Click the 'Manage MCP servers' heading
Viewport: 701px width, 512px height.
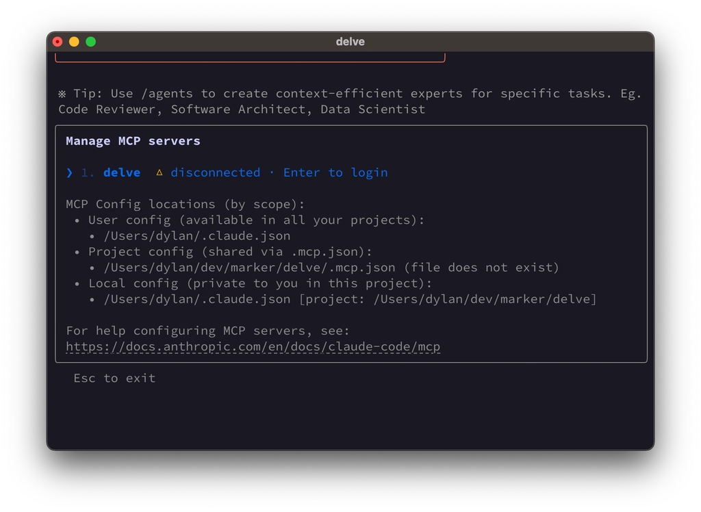point(133,141)
